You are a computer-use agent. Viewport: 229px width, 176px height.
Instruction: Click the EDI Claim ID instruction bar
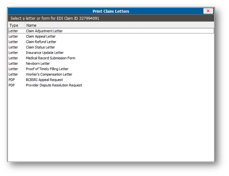tap(111, 18)
